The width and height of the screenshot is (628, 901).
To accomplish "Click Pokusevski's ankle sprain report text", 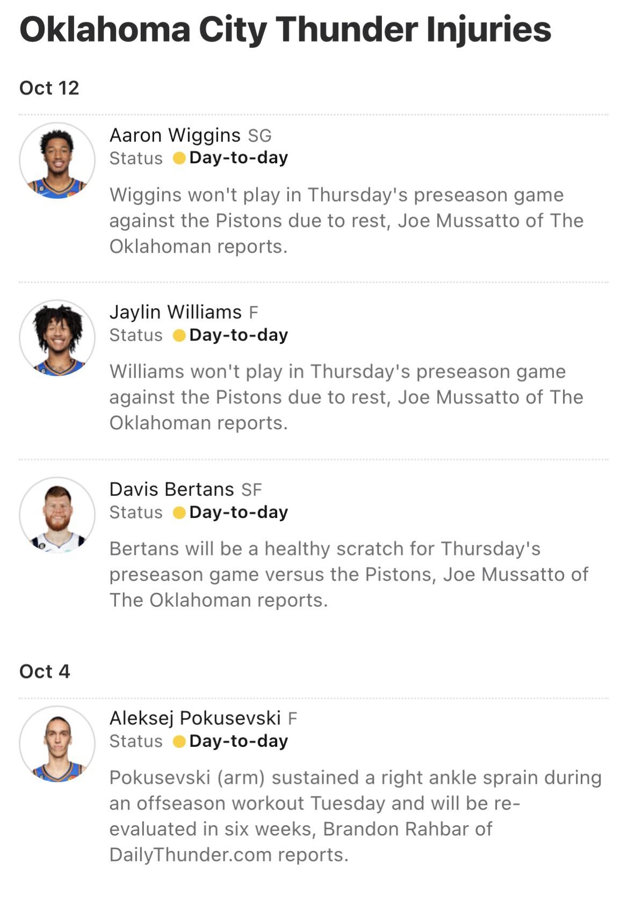I will (x=355, y=816).
